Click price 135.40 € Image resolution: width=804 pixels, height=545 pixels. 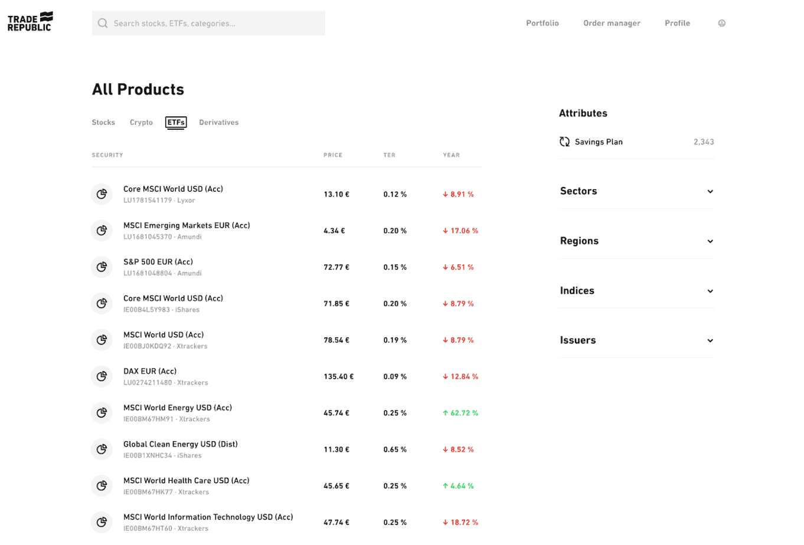[x=339, y=376]
